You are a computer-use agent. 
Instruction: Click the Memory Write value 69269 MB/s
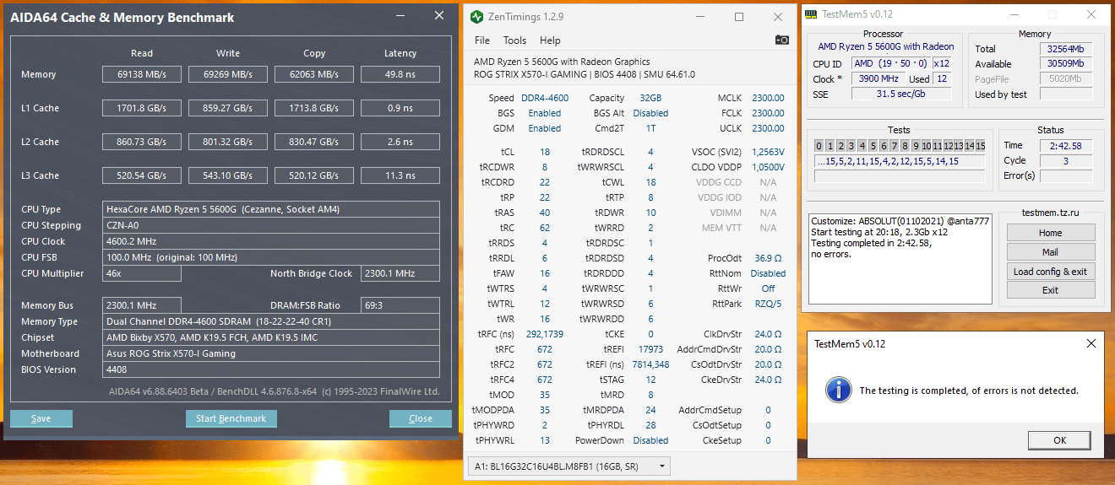[227, 74]
